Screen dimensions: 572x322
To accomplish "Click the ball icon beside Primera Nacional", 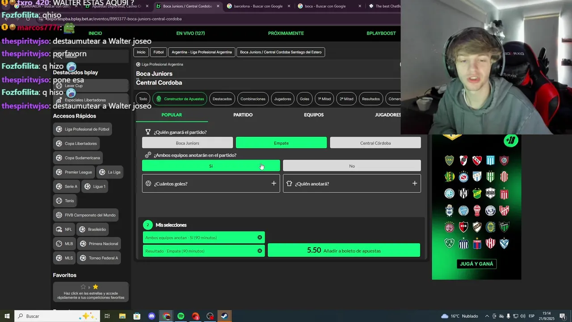I will coord(83,244).
